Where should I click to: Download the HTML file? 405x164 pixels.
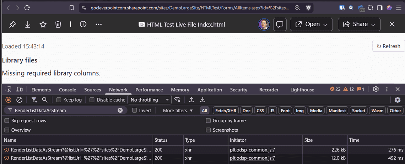tap(28, 24)
